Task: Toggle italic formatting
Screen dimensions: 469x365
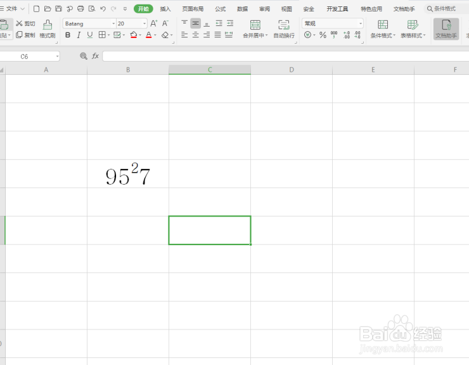Action: coord(79,35)
